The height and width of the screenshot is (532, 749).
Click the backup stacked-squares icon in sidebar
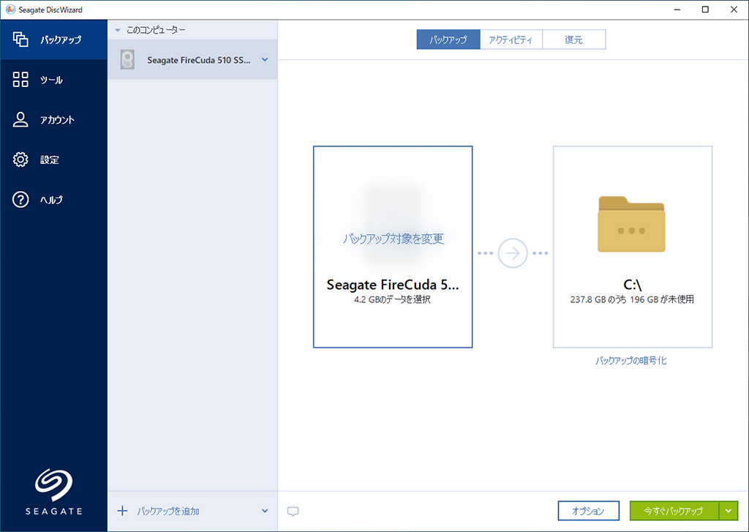(x=20, y=40)
